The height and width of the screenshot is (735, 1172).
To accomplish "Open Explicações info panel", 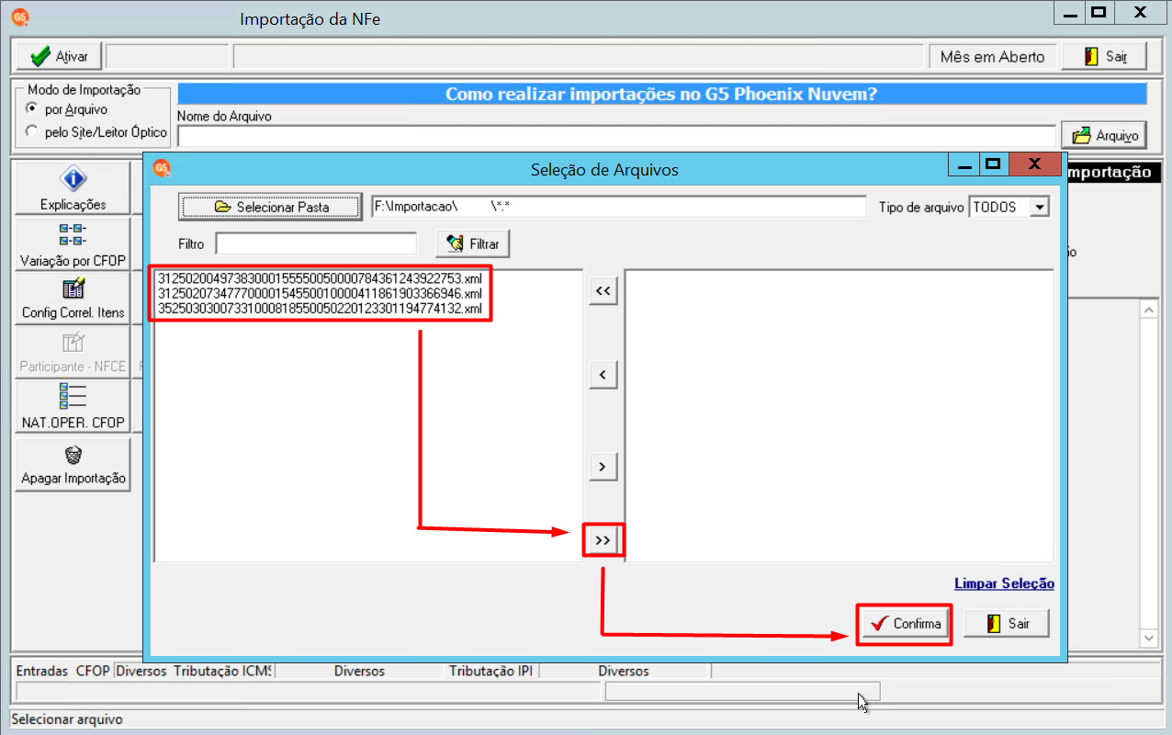I will 73,188.
